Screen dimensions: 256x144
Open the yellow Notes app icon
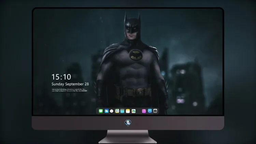point(128,111)
